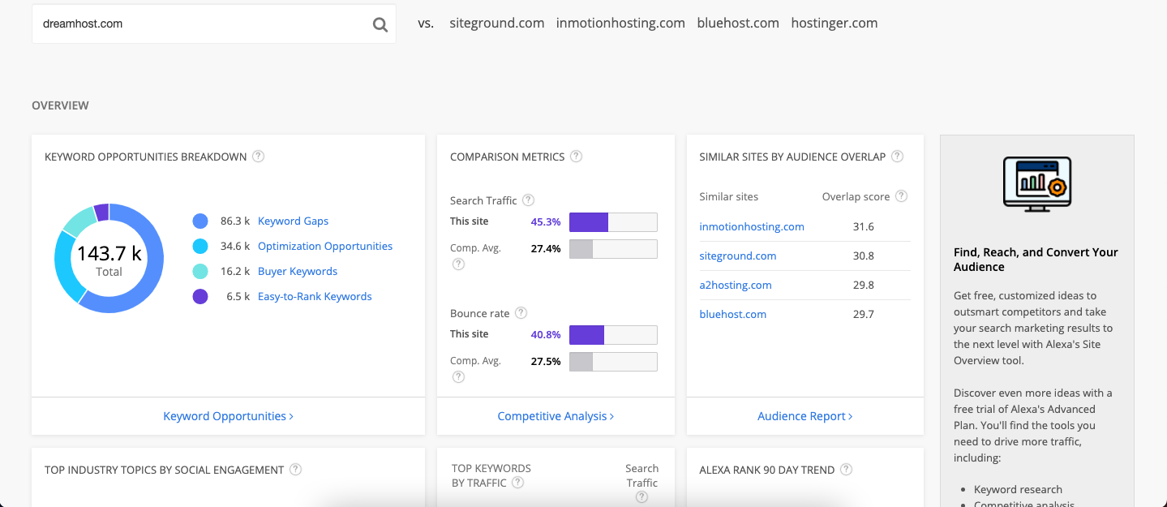Click the Easy-to-Rank Keywords purple legend dot

click(200, 296)
